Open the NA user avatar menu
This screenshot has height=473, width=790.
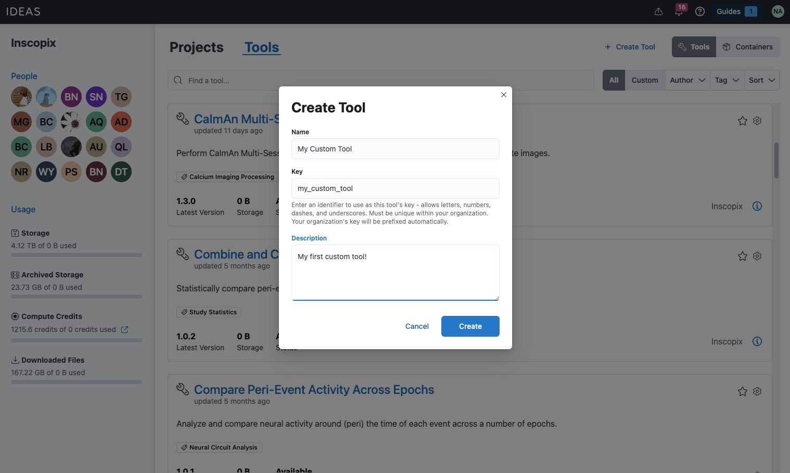tap(778, 11)
